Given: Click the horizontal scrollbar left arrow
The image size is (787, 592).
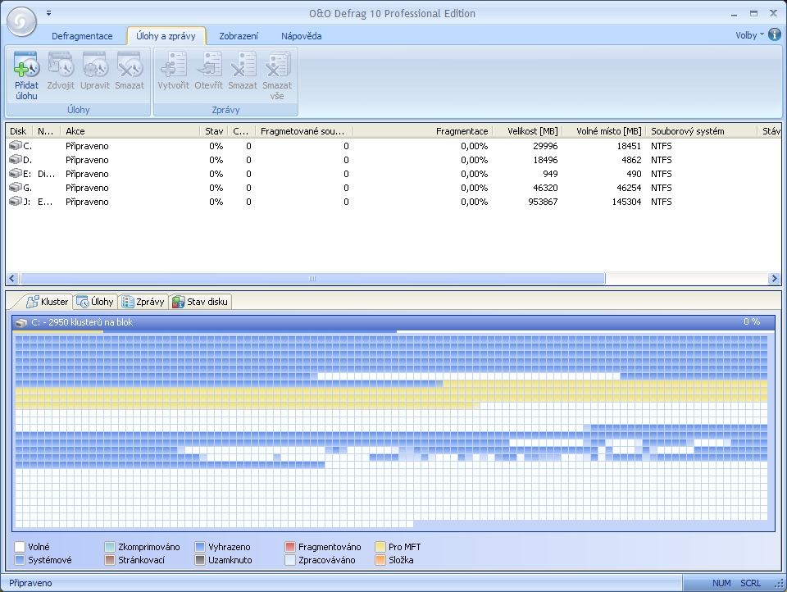Looking at the screenshot, I should pyautogui.click(x=12, y=278).
